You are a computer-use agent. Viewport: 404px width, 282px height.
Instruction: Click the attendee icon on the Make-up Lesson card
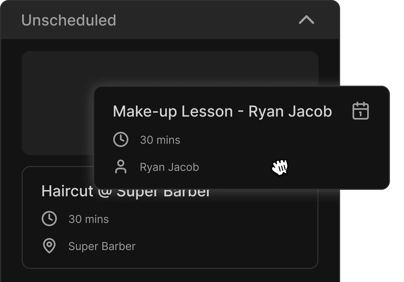[121, 167]
